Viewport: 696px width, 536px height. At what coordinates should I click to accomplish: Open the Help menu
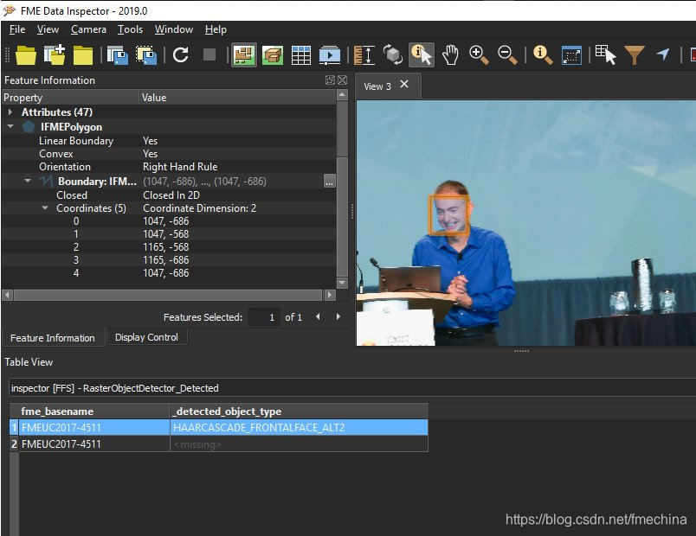pos(216,29)
